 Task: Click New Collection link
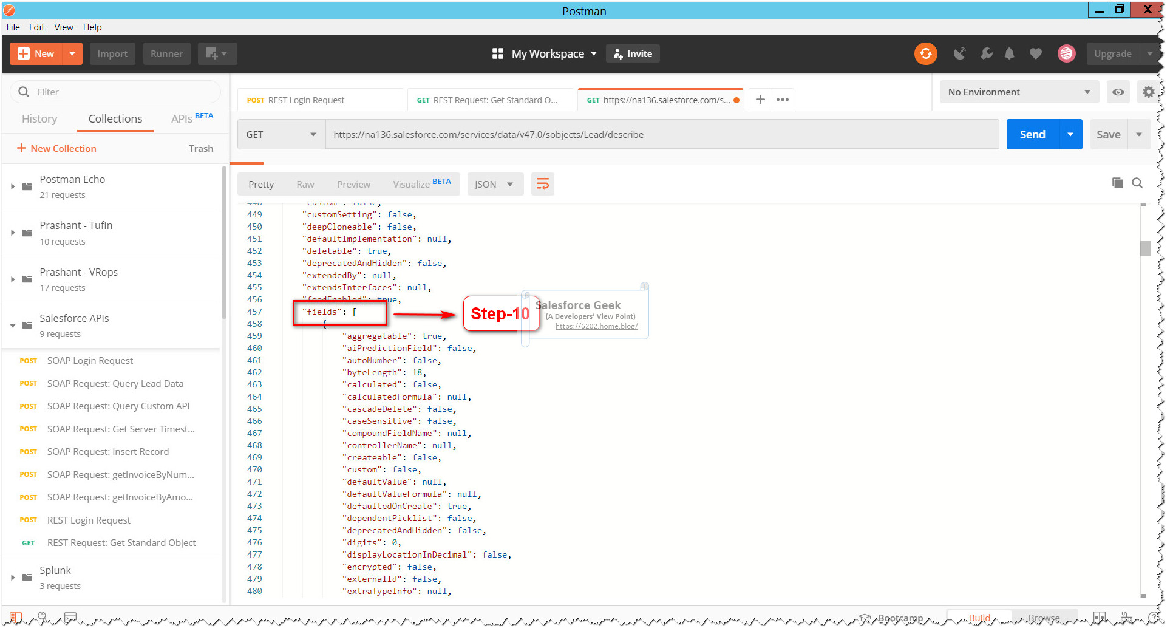[64, 148]
